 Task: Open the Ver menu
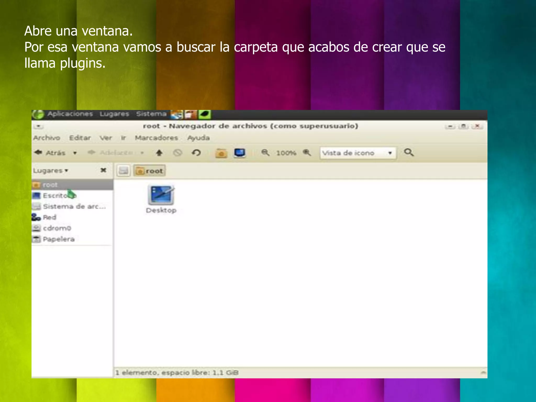tap(106, 138)
